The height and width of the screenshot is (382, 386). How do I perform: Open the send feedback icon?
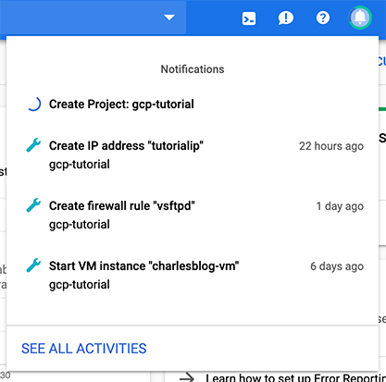point(286,18)
